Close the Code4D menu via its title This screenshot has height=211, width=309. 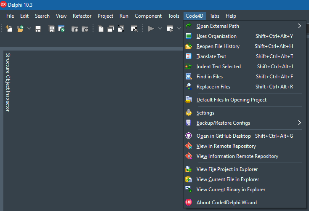coord(194,16)
